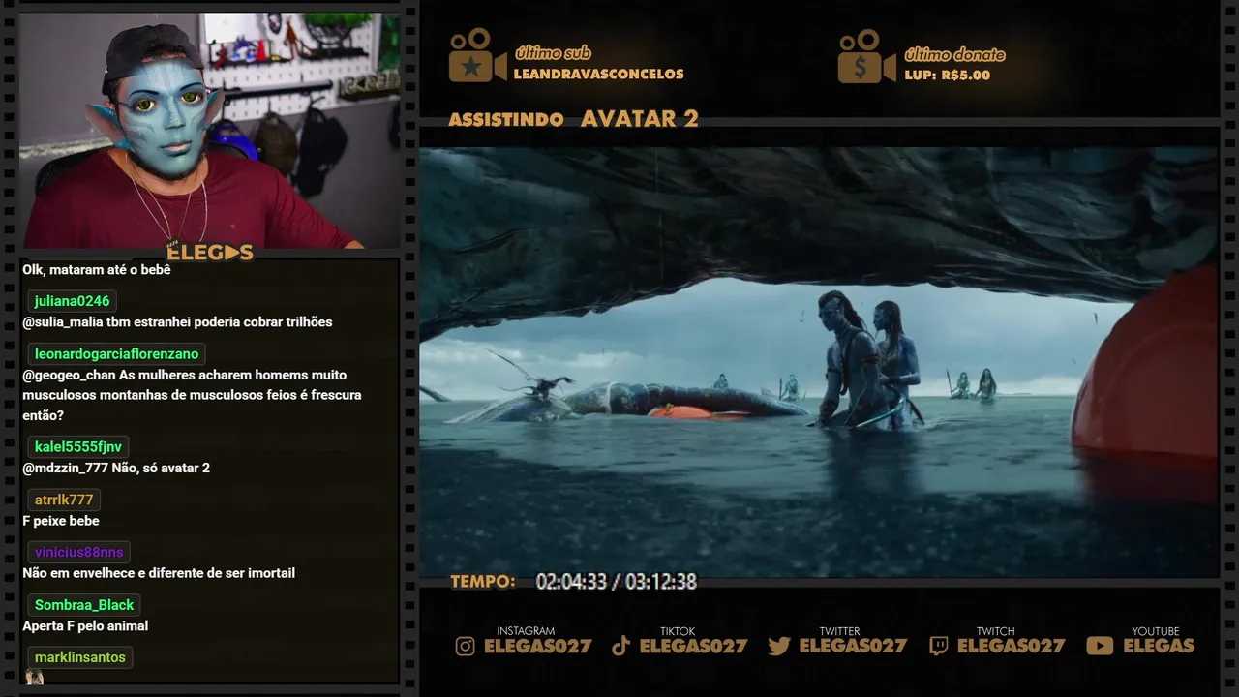Click the Avatar 2 movie video frame
1239x697 pixels.
[818, 363]
